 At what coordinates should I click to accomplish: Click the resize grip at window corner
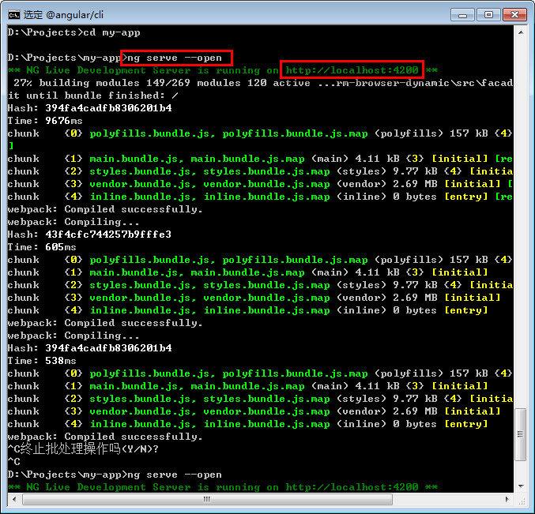[x=520, y=499]
